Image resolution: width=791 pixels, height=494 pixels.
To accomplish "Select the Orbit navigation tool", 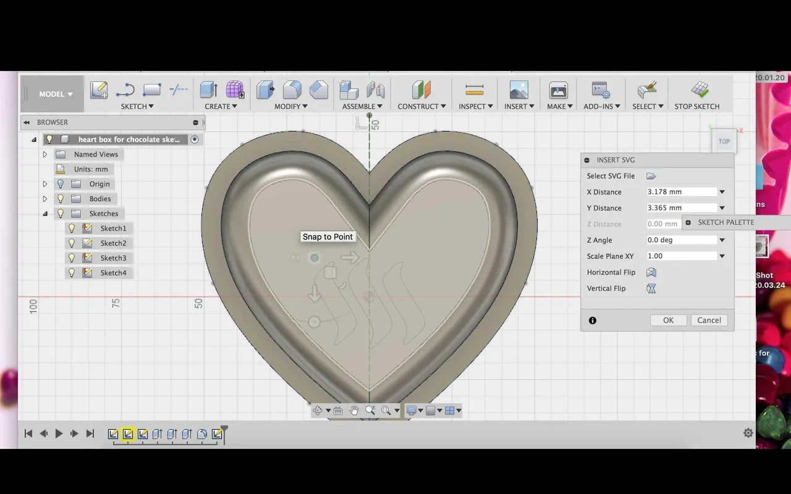I will tap(318, 410).
